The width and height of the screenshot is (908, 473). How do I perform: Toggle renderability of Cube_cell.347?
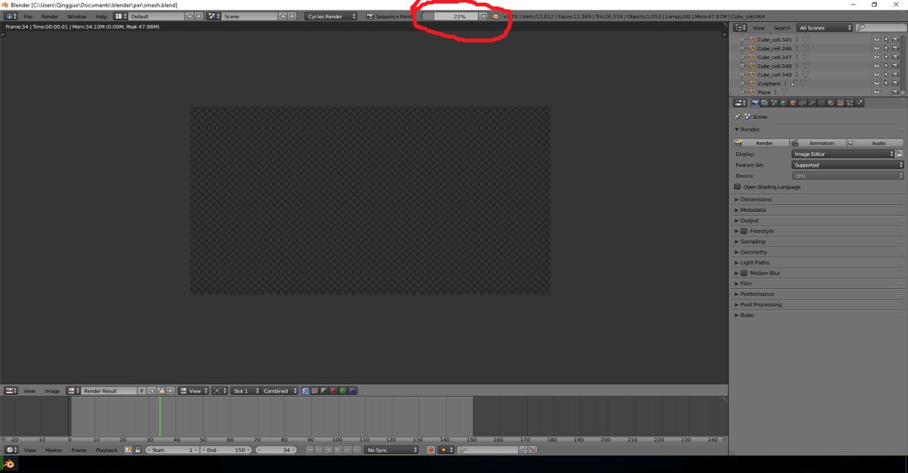895,57
